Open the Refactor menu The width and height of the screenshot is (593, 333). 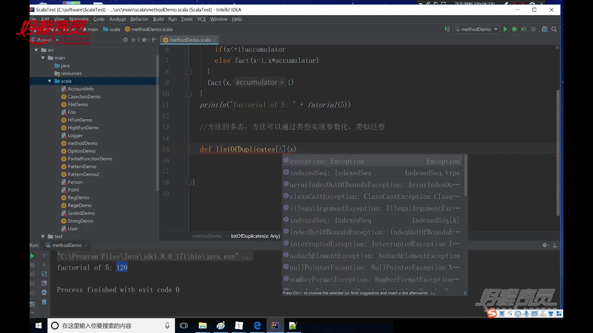point(139,19)
